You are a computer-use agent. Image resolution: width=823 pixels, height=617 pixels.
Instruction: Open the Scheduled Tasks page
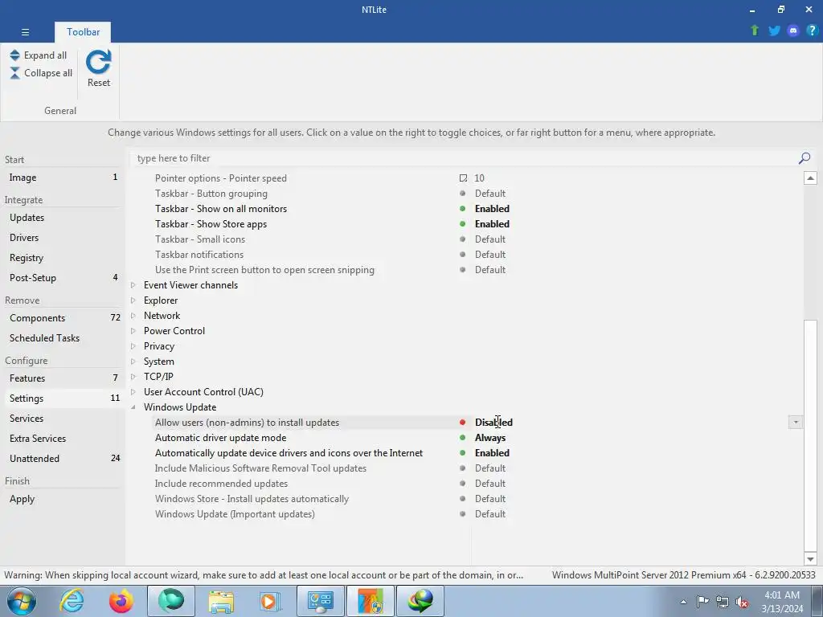click(63, 338)
